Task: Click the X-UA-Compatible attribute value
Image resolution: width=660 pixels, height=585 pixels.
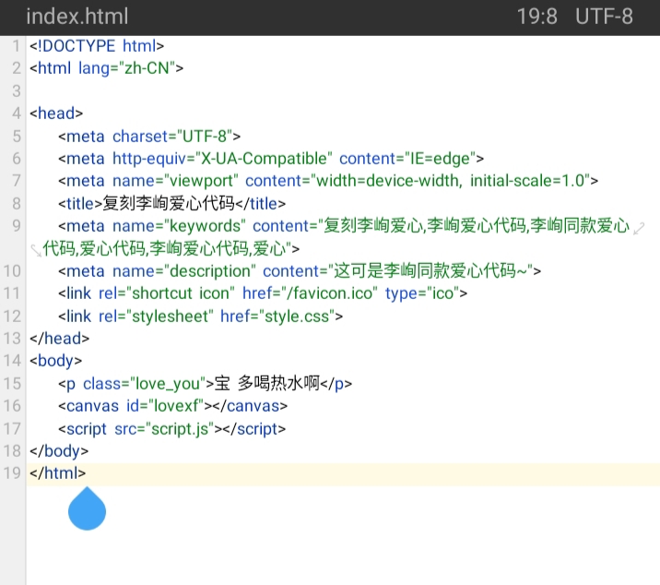Action: (x=264, y=159)
